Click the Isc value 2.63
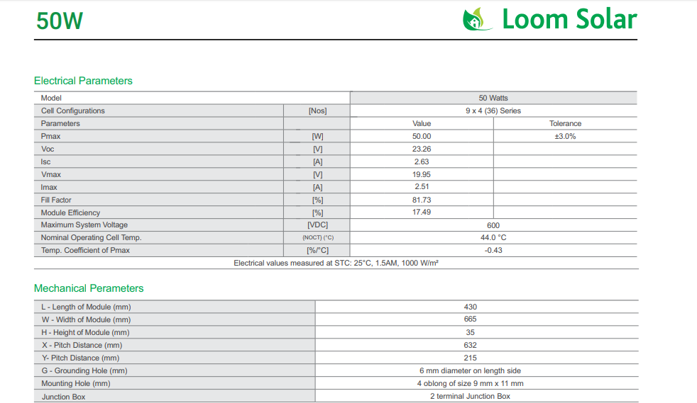This screenshot has height=403, width=697. 422,161
